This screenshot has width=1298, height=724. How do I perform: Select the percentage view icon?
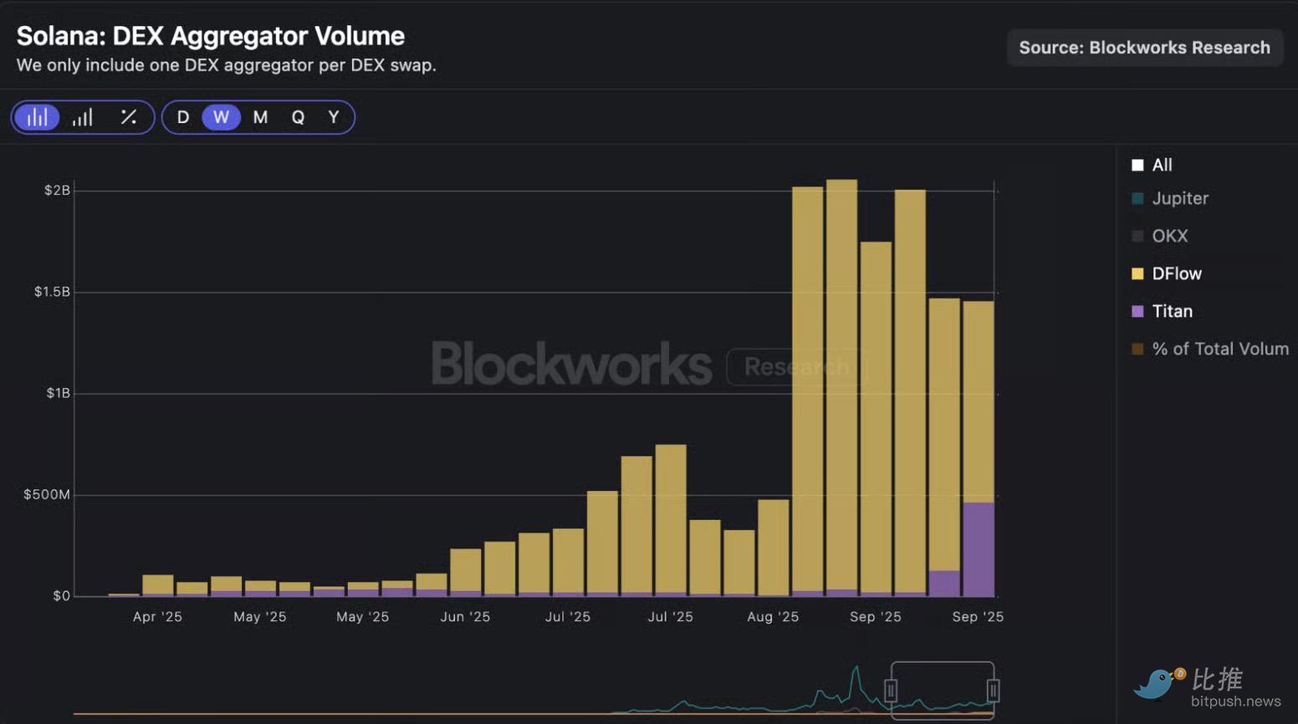click(128, 117)
